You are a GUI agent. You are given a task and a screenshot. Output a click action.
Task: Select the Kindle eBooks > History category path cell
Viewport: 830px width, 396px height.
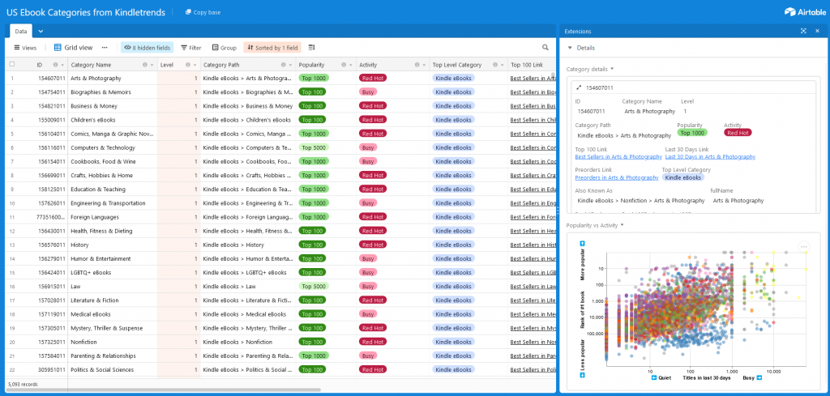(248, 245)
